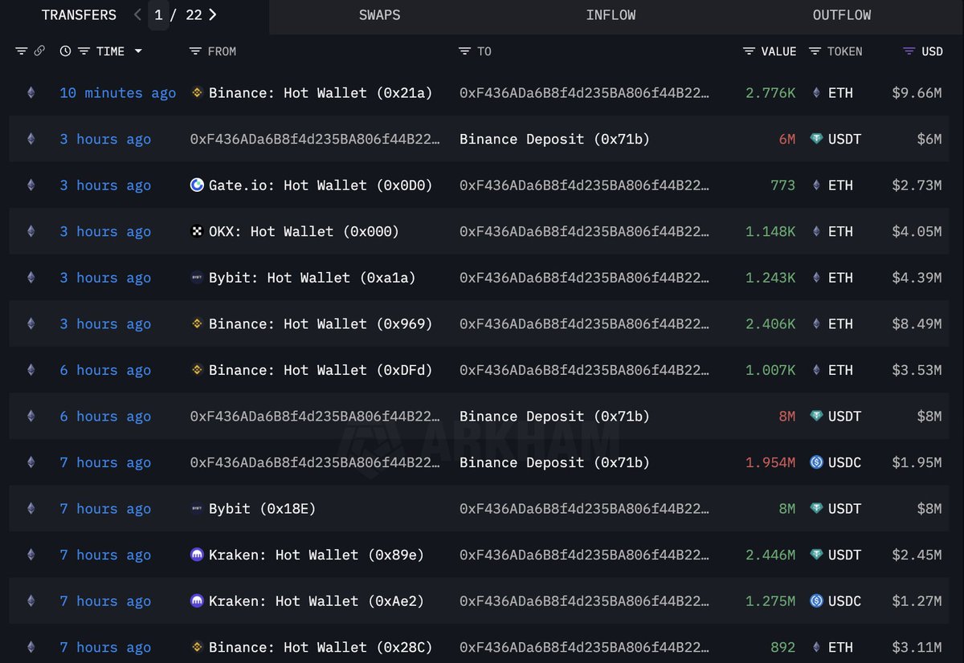Select the 773 ETH value
The height and width of the screenshot is (663, 964).
(x=782, y=185)
